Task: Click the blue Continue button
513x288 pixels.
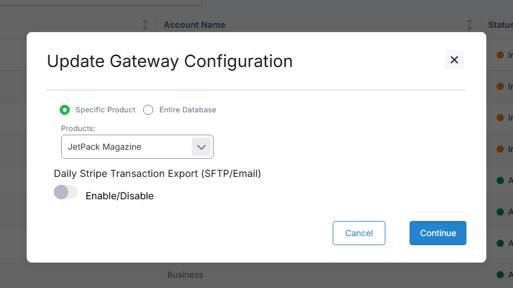Action: 437,233
